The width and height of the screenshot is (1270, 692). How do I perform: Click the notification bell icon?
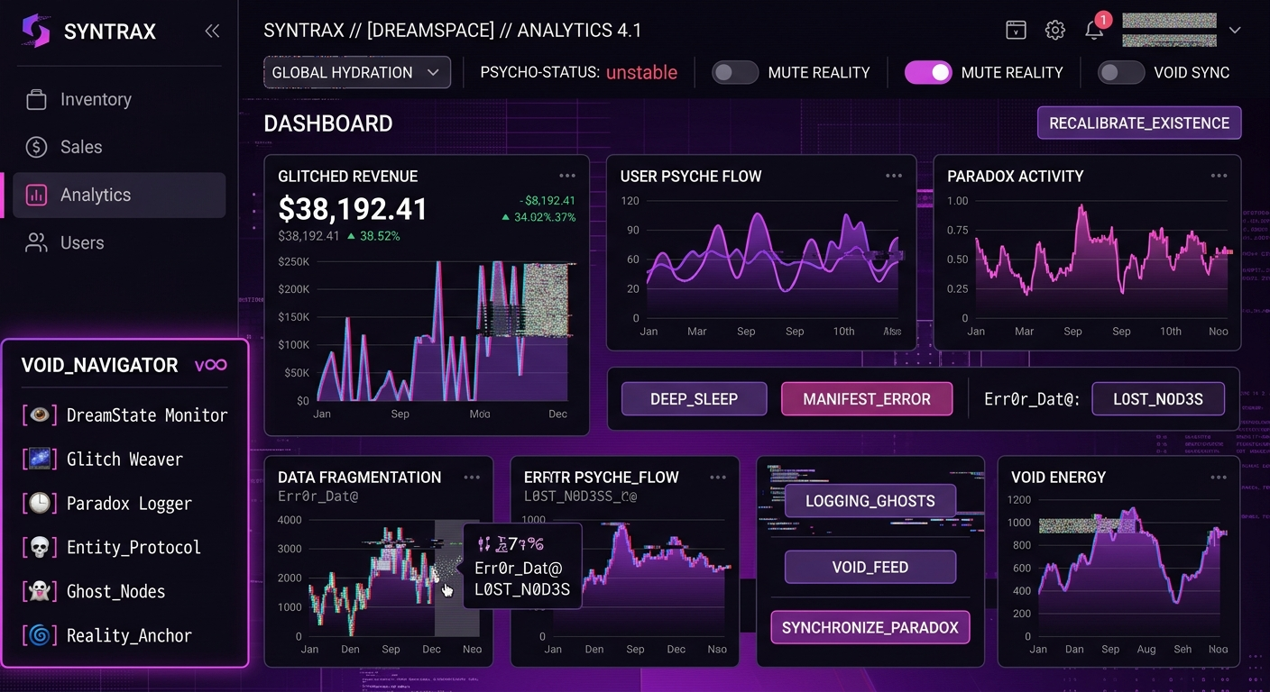tap(1093, 31)
